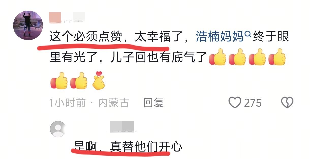
Task: Open the 浩楠妈妈 highlighted search link
Action: [x=220, y=37]
